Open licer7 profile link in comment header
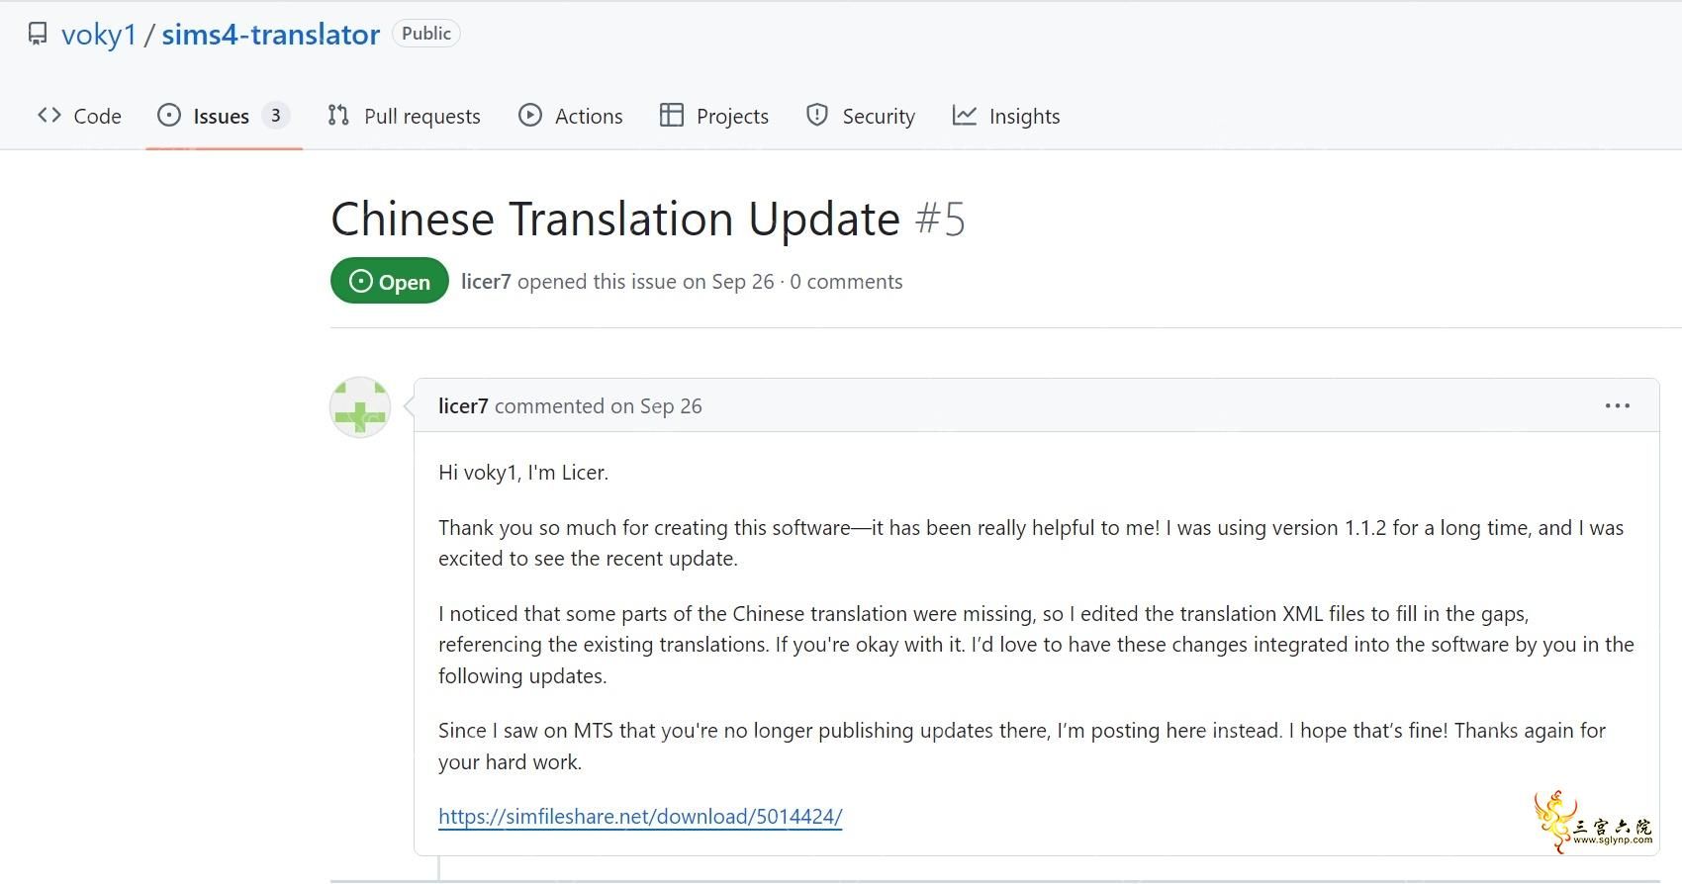Viewport: 1682px width, 884px height. (463, 406)
